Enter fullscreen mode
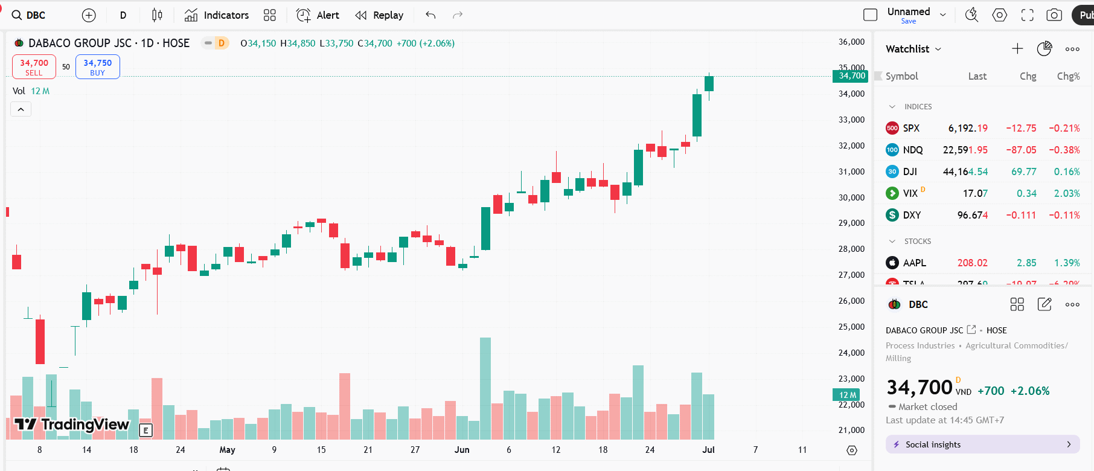Screen dimensions: 1094x471 [x=1027, y=15]
